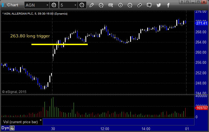Image resolution: width=209 pixels, height=132 pixels.
Task: Click the trade arrows icon
Action: click(140, 5)
